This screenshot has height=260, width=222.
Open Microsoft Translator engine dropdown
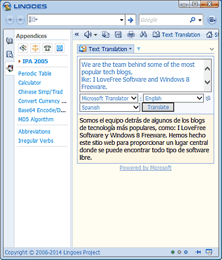click(x=109, y=98)
